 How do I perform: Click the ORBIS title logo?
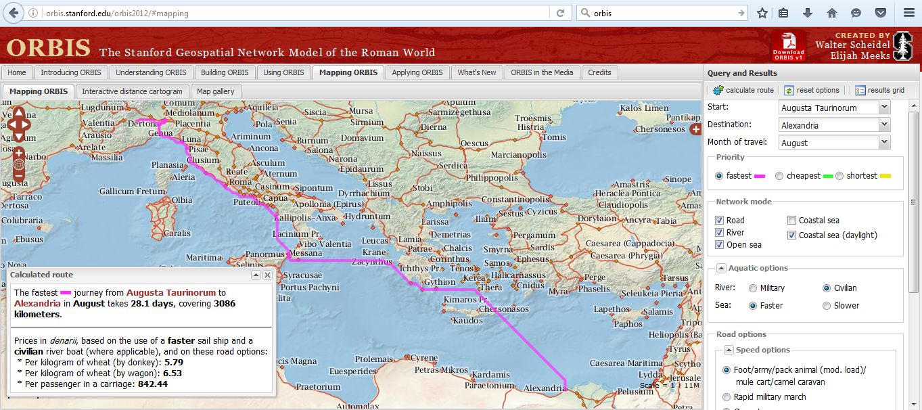pyautogui.click(x=48, y=47)
